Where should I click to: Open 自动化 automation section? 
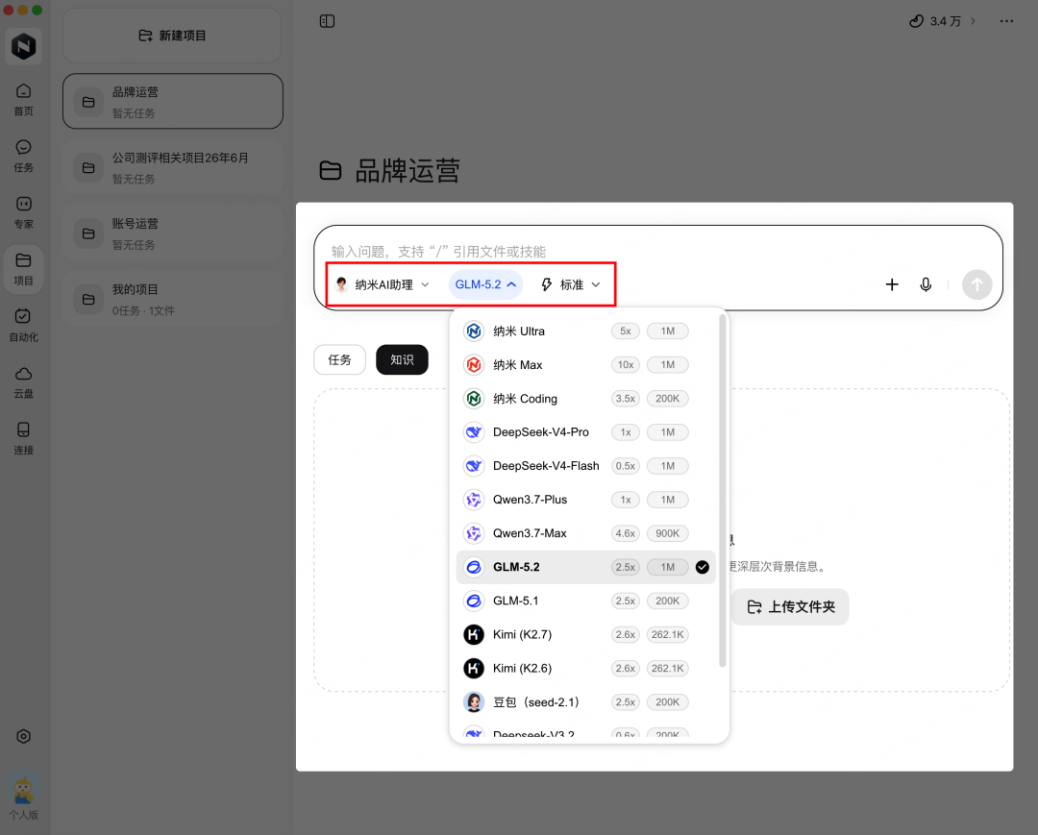23,326
